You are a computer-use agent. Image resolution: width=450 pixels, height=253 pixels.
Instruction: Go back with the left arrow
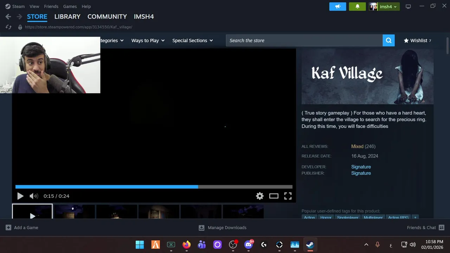[8, 17]
